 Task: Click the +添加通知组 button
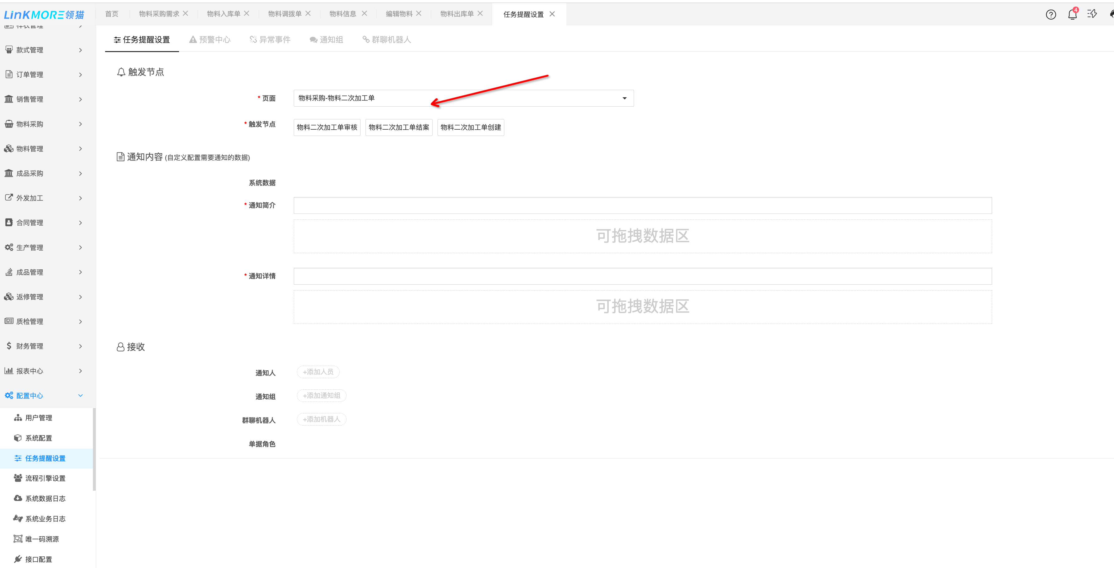pyautogui.click(x=321, y=396)
